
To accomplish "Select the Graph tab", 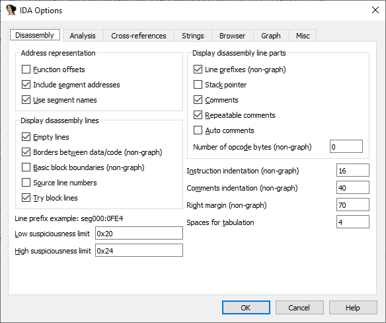I will click(271, 36).
